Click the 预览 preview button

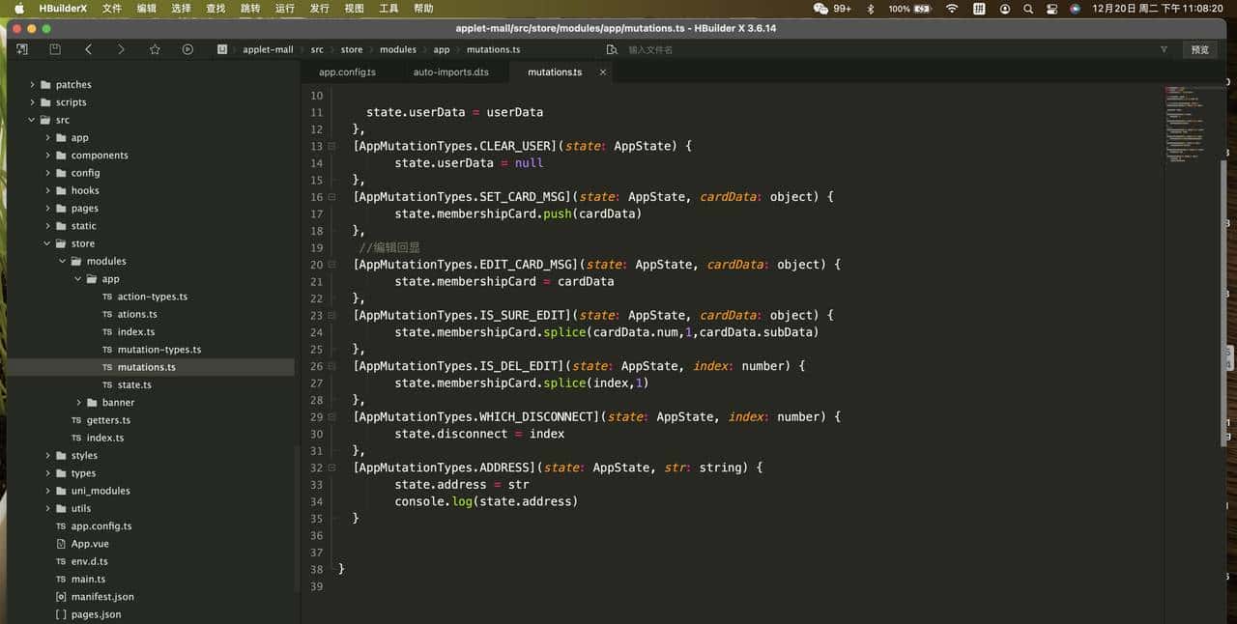tap(1199, 49)
